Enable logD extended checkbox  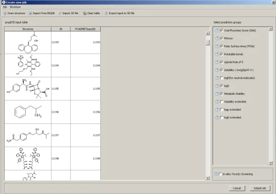222,117
